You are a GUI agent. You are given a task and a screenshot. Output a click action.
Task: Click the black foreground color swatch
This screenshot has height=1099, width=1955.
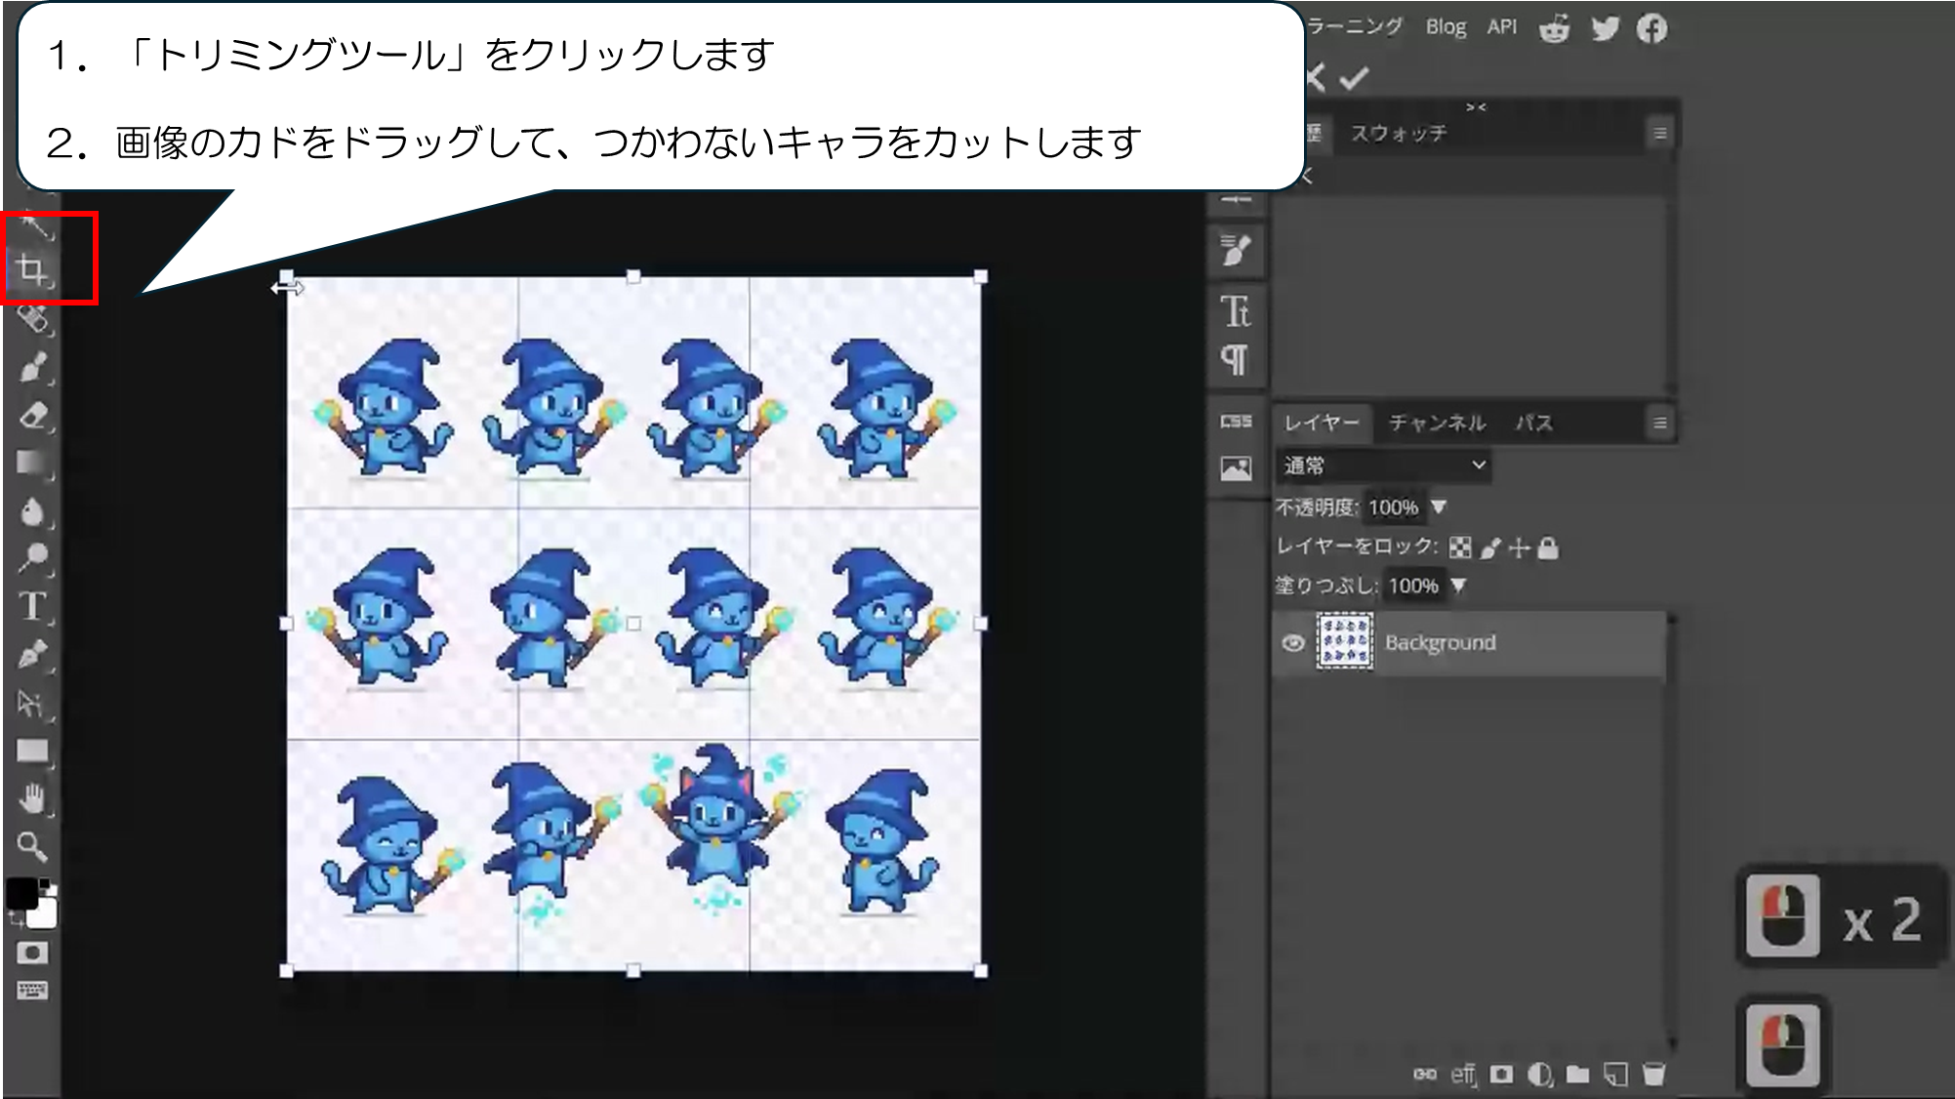tap(21, 892)
